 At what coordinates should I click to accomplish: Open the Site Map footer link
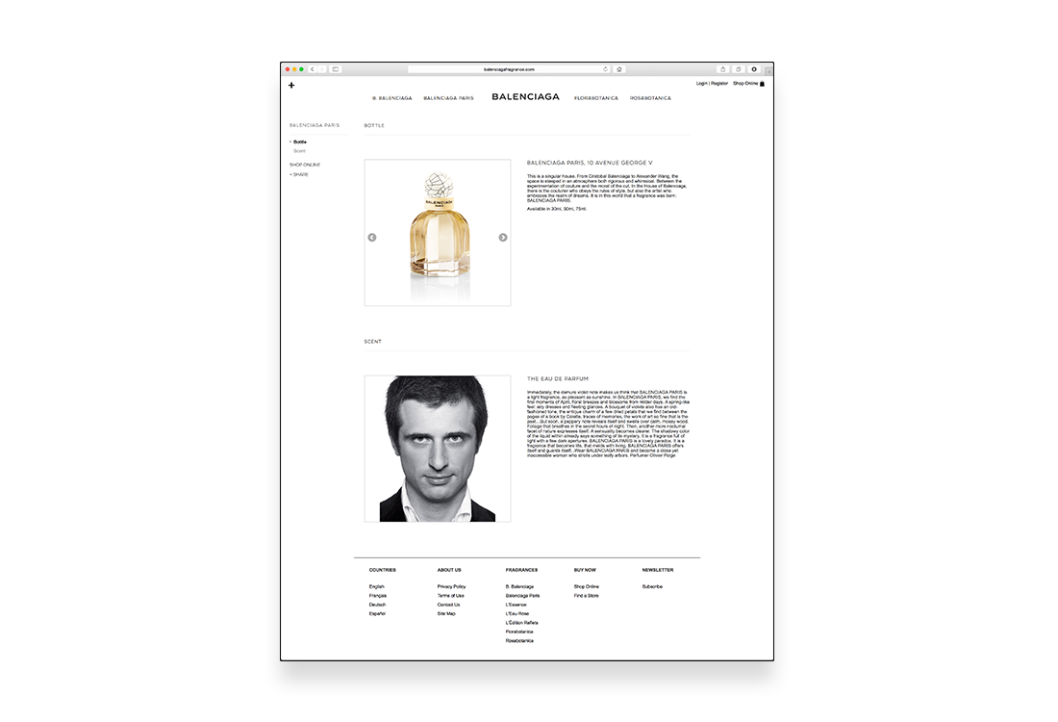[x=446, y=614]
